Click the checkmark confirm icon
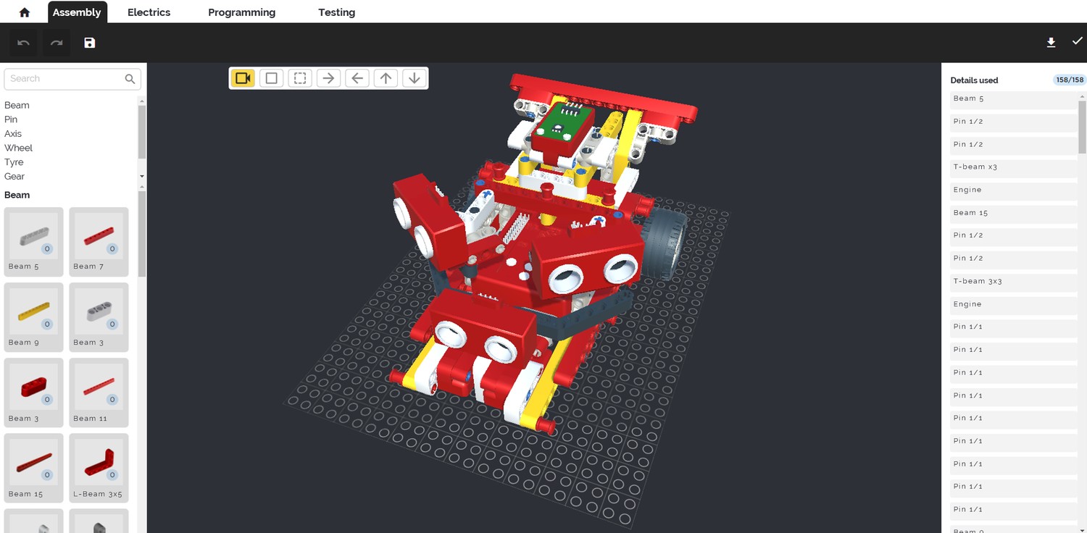Screen dimensions: 1087x533 1077,41
